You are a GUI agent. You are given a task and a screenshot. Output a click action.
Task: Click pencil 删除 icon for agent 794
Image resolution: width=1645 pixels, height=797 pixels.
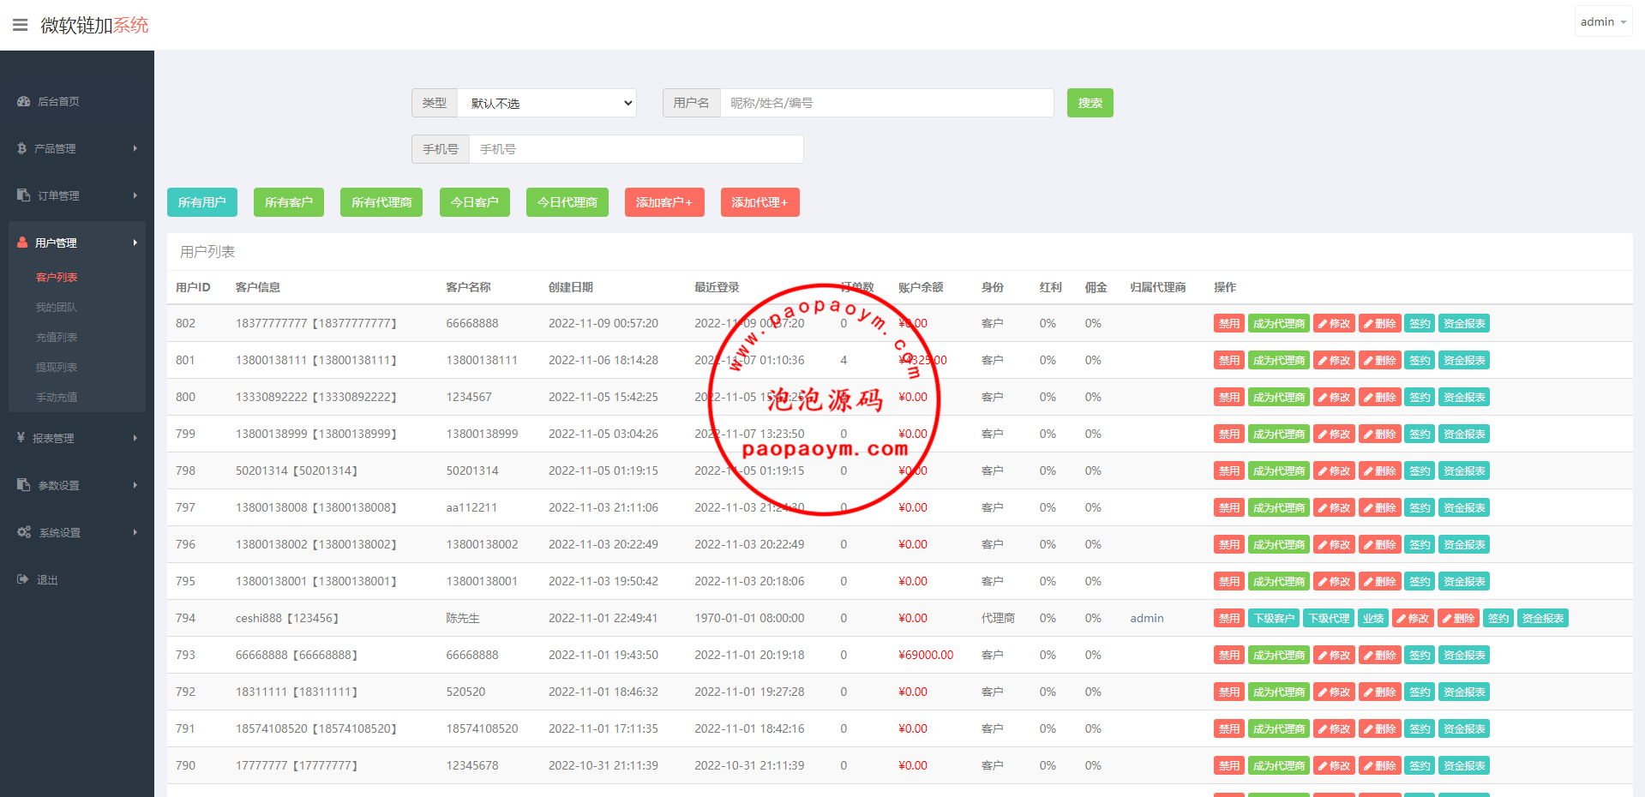pyautogui.click(x=1459, y=618)
